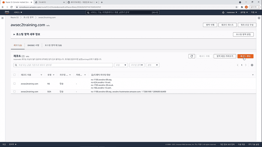Image resolution: width=262 pixels, height=147 pixels.
Task: Switch to the 그누보드5 browser tab
Action: click(50, 2)
